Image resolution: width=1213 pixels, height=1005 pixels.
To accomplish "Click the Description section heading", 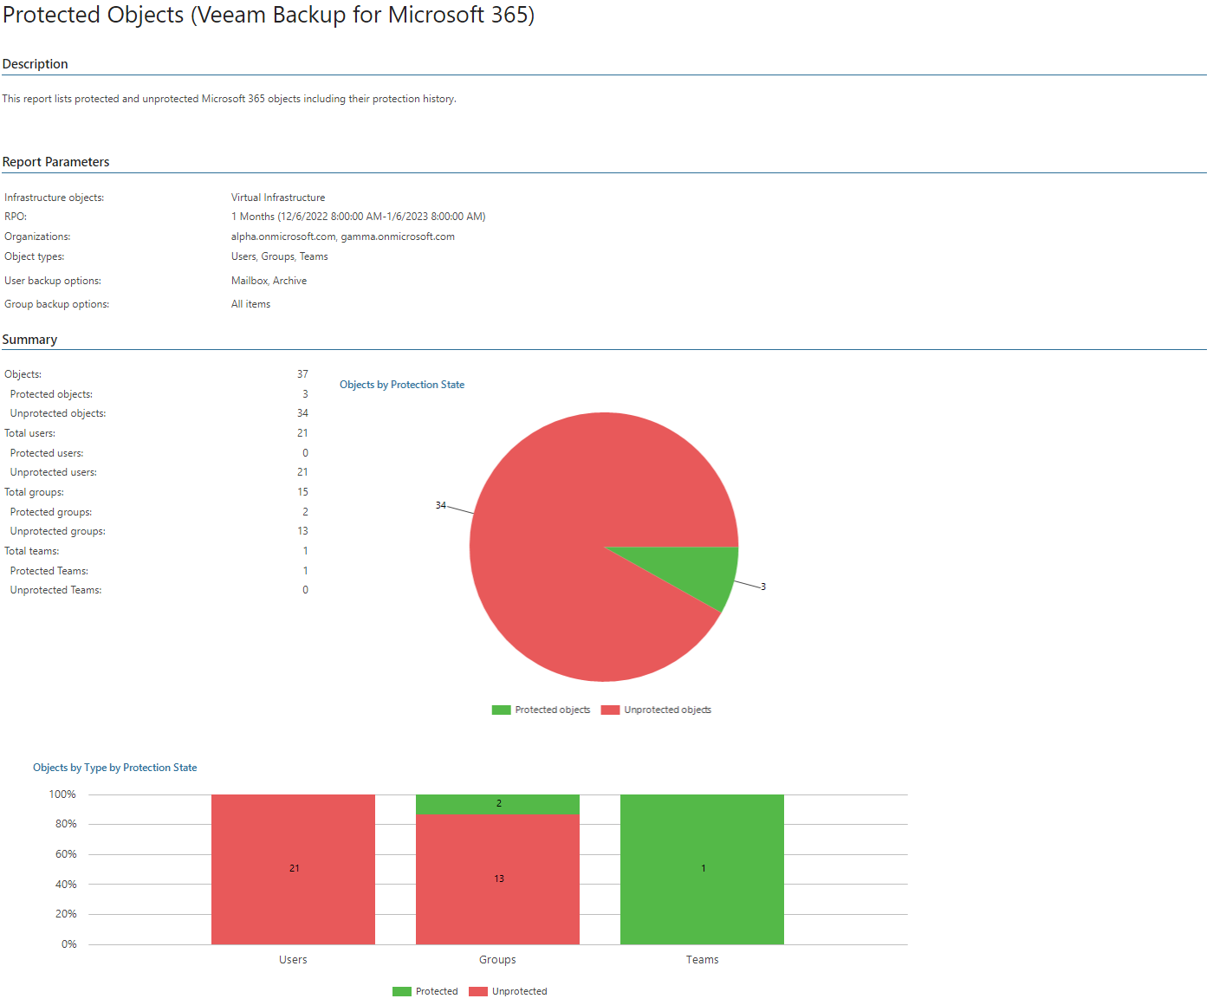I will [36, 64].
